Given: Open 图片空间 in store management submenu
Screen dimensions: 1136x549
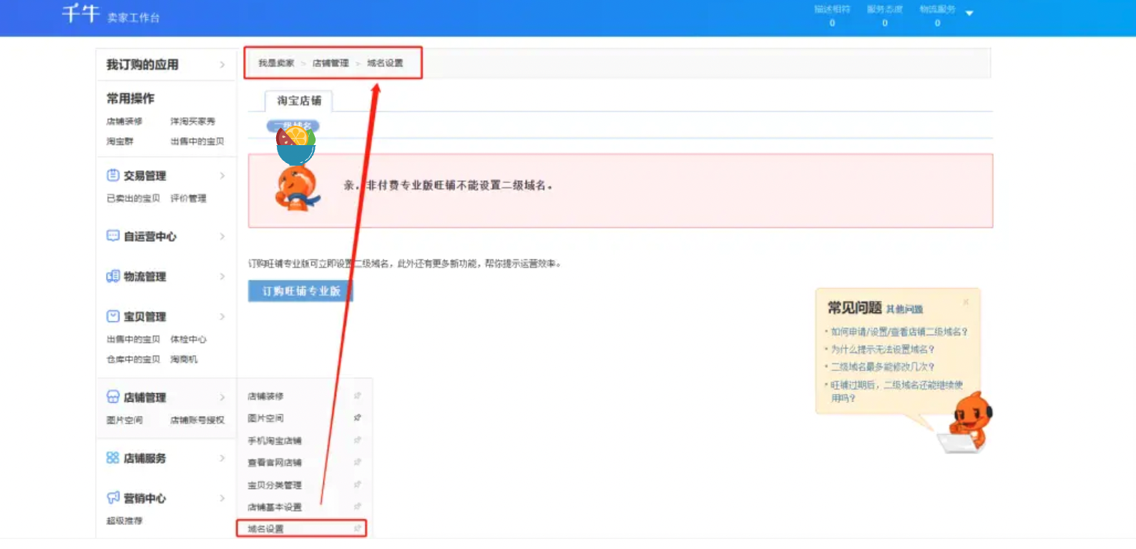Looking at the screenshot, I should click(265, 418).
